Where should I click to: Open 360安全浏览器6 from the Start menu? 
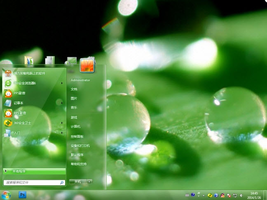click(x=25, y=83)
